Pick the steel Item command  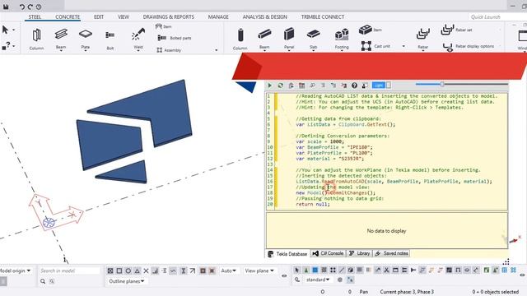tap(164, 26)
